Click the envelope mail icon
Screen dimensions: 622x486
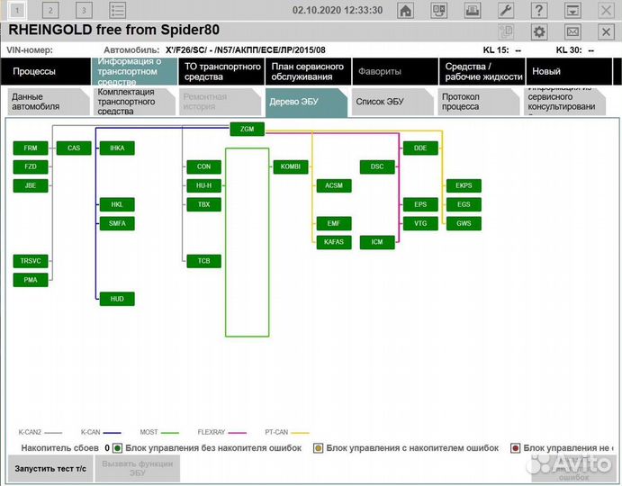[x=572, y=32]
